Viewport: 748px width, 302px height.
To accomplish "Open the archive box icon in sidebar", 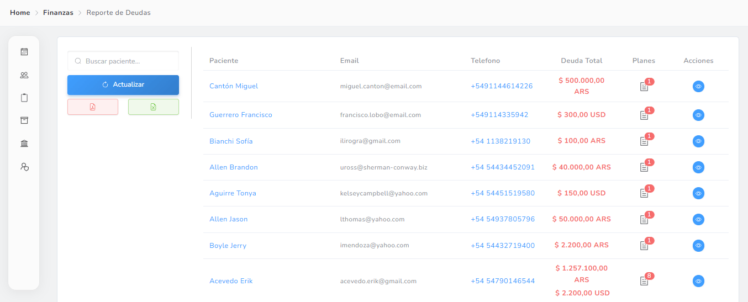I will pyautogui.click(x=24, y=120).
